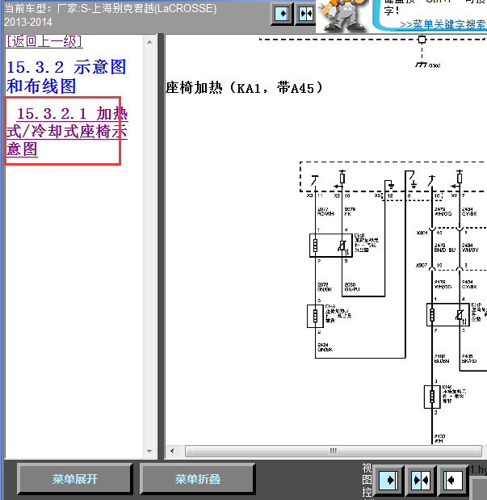Image resolution: width=487 pixels, height=500 pixels.
Task: Click the 返回上一级 link
Action: pos(44,41)
